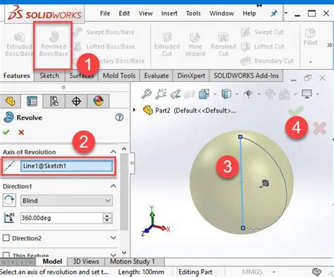Open the DisplayManager color ball tab
Screen dimensions: 334x277
(98, 101)
